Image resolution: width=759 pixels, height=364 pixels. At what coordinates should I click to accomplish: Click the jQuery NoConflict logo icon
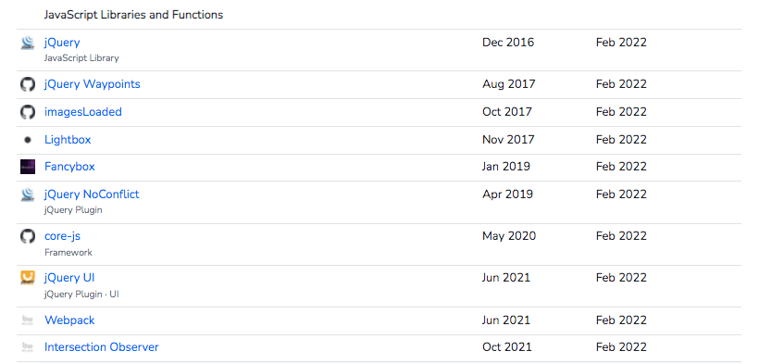[x=28, y=195]
